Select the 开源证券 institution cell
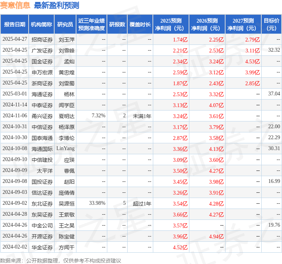This screenshot has width=282, height=264. [42, 236]
